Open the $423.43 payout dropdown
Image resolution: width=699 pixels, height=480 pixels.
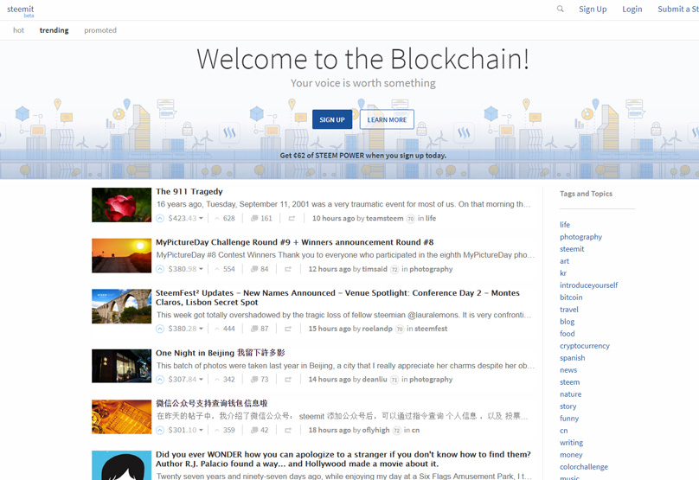click(185, 219)
